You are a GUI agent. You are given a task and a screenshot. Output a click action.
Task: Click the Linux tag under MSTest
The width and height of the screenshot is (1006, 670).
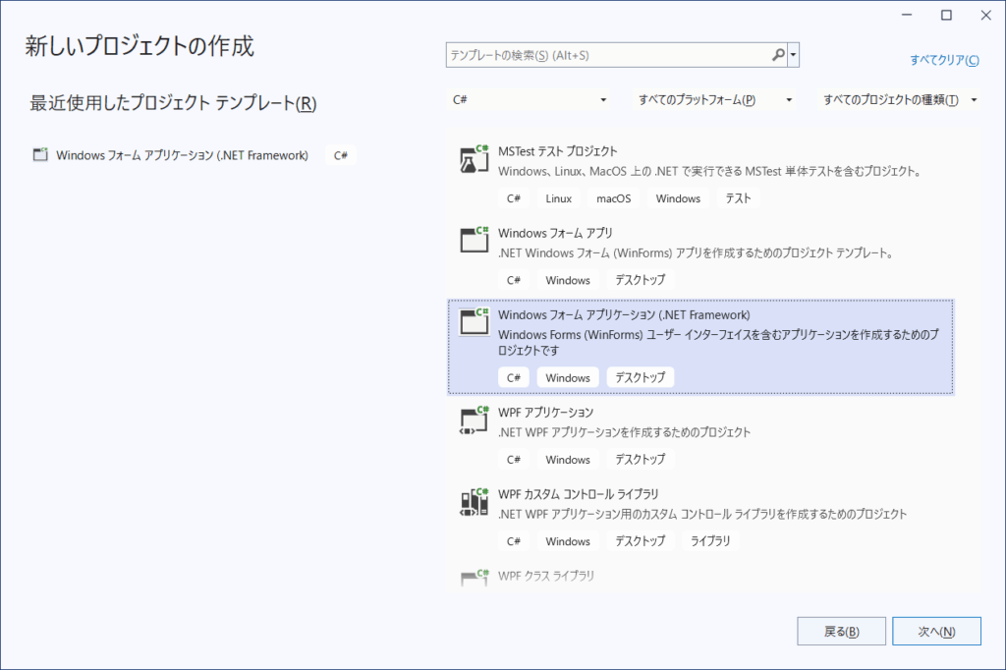pos(558,198)
